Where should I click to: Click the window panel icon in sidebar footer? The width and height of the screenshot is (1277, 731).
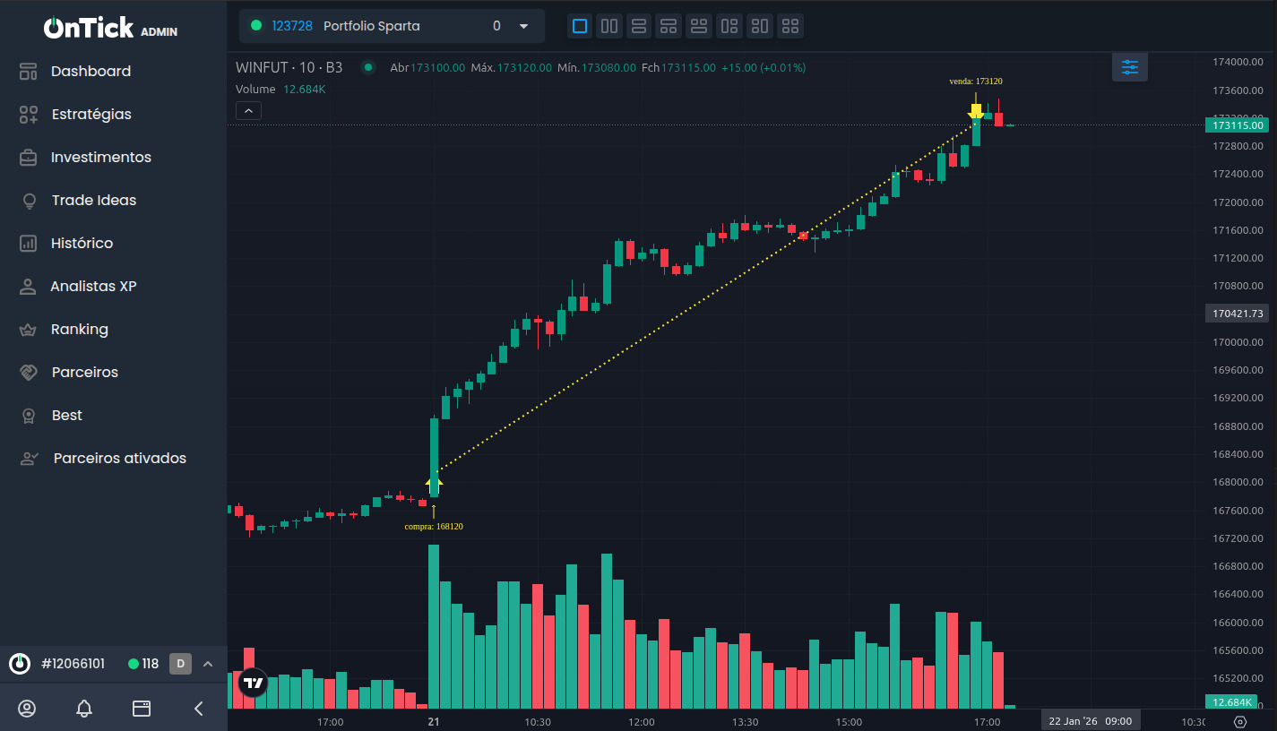click(x=142, y=709)
